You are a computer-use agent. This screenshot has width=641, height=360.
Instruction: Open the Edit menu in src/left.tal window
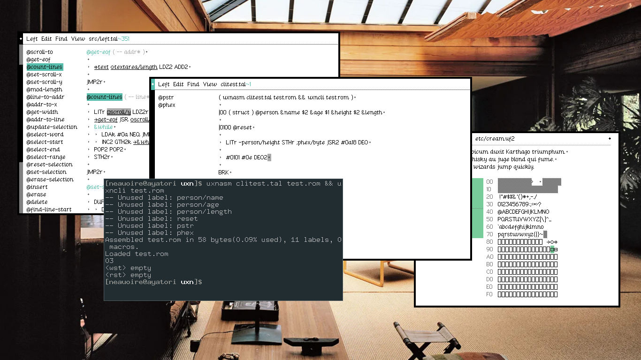(x=46, y=39)
